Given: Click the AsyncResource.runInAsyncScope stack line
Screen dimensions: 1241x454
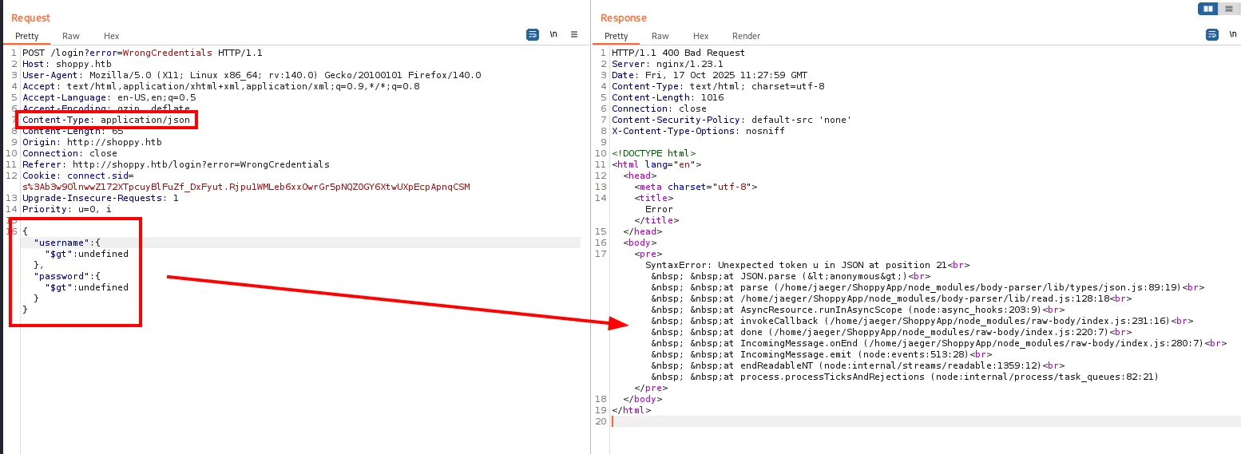Looking at the screenshot, I should (x=858, y=310).
